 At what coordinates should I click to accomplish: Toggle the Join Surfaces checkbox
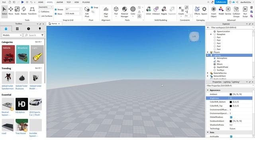(x=39, y=16)
